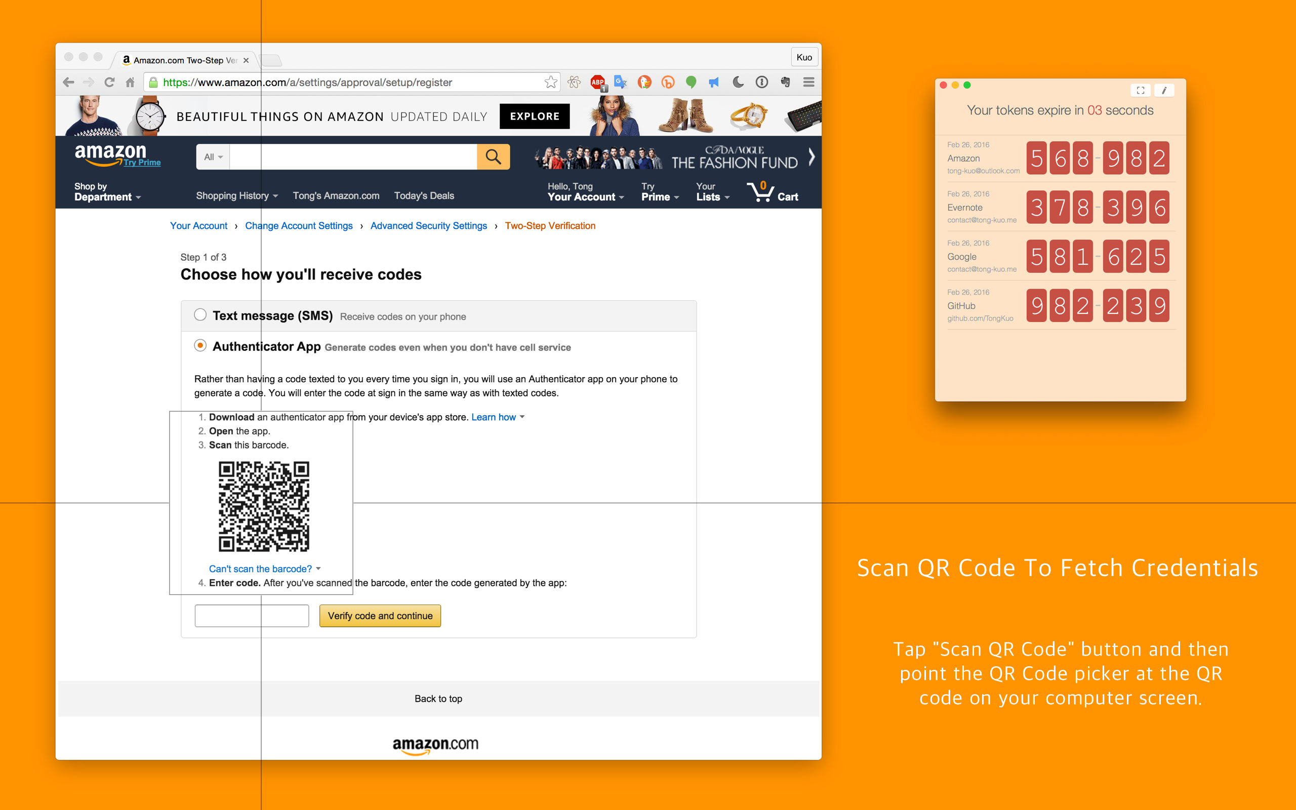Open the All search category dropdown
The height and width of the screenshot is (810, 1296).
212,156
